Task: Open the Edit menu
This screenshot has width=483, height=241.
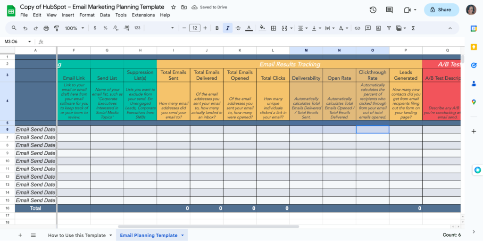Action: (x=37, y=15)
